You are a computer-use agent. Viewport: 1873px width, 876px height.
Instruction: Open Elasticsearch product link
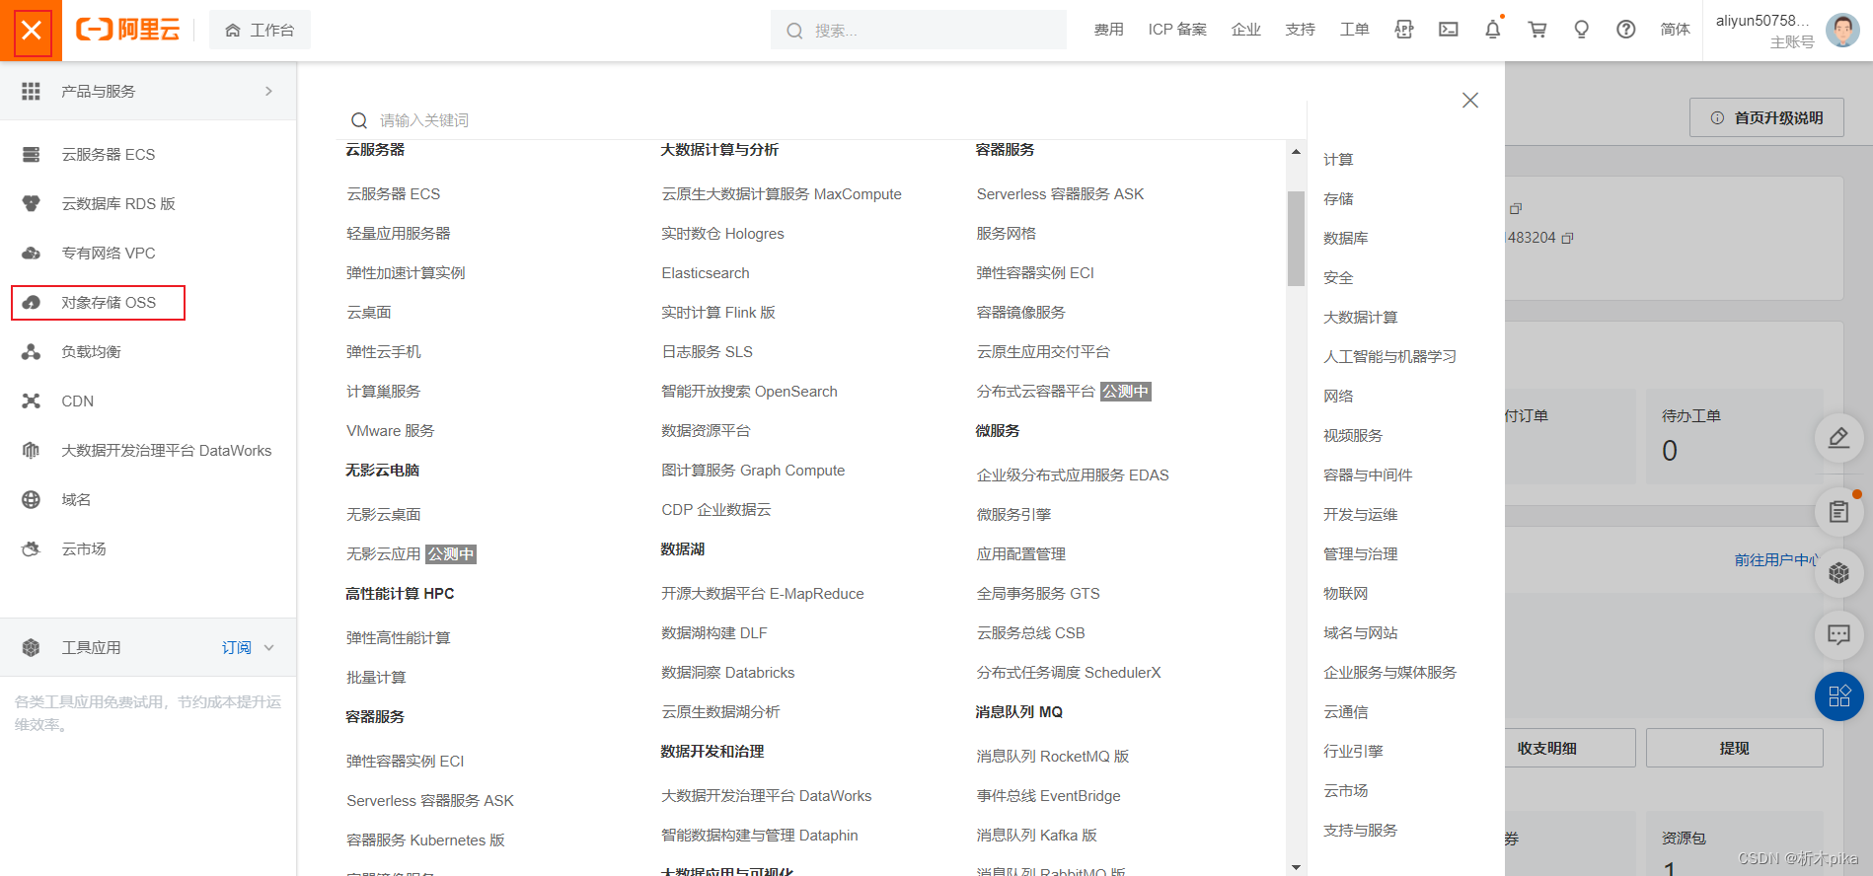point(705,272)
